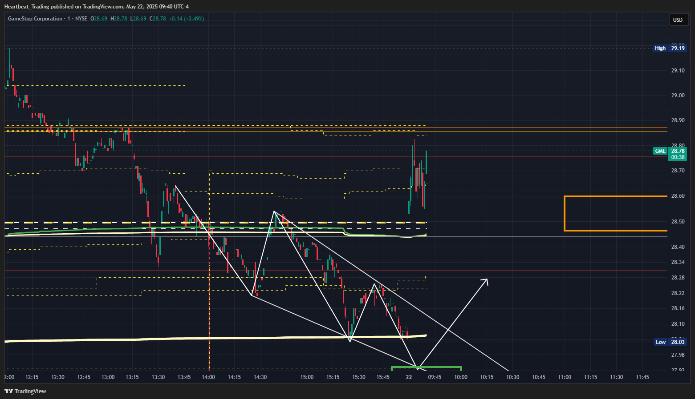Click the 29.10 price axis label
Viewport: 695px width, 399px height.
678,71
